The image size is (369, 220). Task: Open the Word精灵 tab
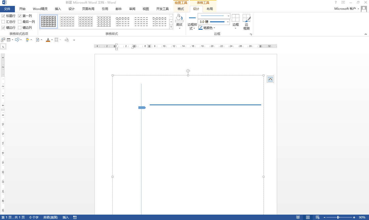pos(40,9)
